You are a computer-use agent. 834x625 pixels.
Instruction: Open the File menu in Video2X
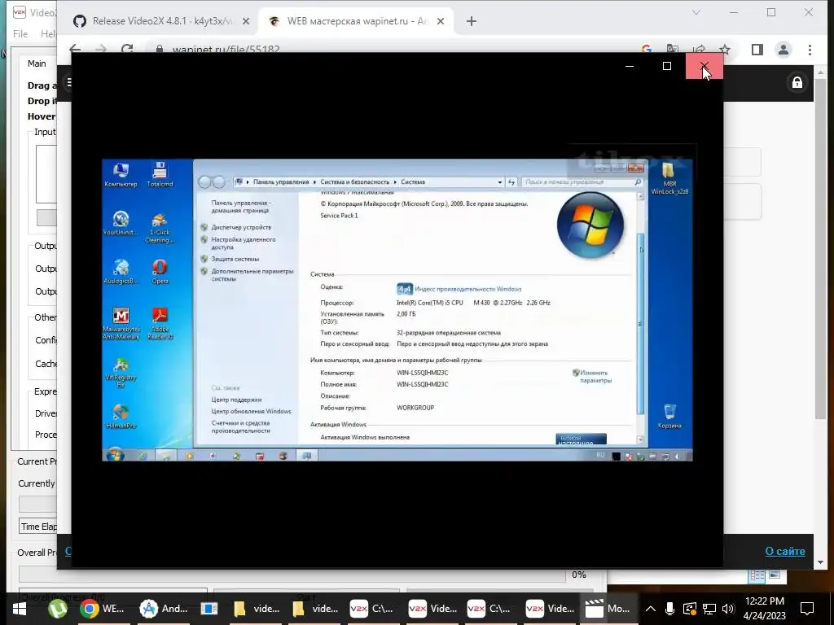pyautogui.click(x=20, y=33)
